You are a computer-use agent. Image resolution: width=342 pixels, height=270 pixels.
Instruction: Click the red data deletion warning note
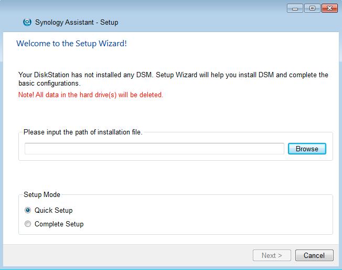[x=91, y=95]
